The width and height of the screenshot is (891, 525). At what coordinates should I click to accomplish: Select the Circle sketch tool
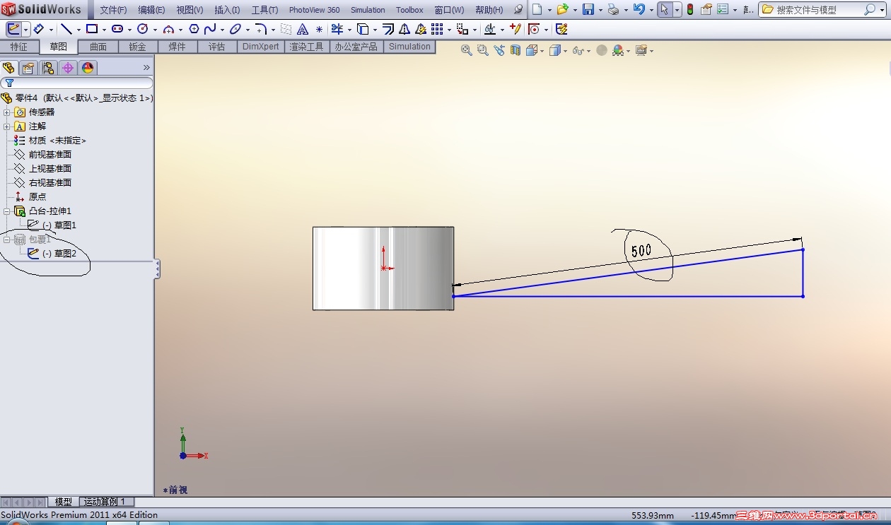point(143,29)
